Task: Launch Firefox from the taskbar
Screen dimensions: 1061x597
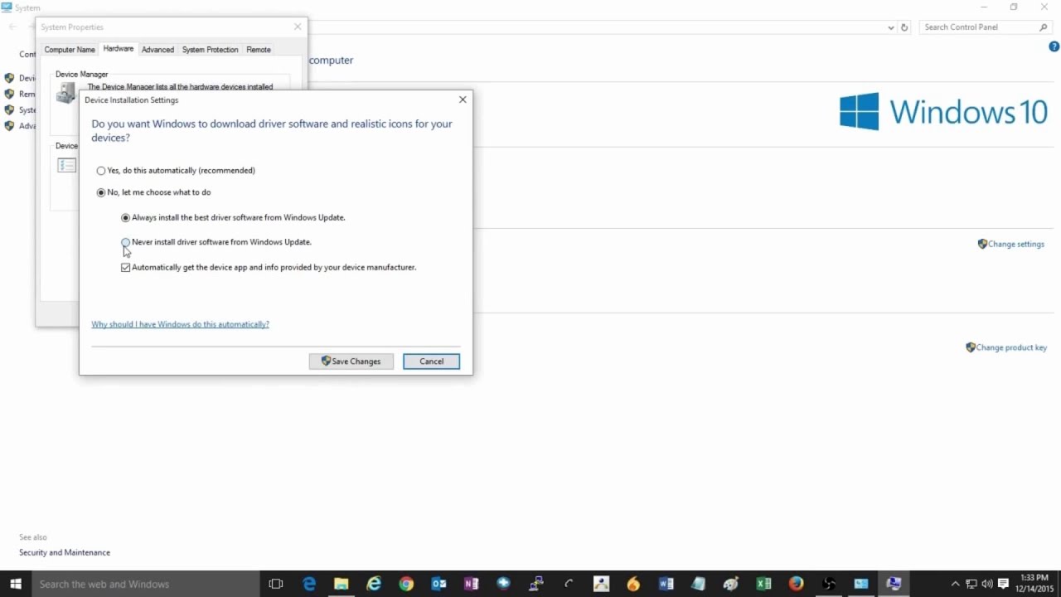Action: [796, 584]
